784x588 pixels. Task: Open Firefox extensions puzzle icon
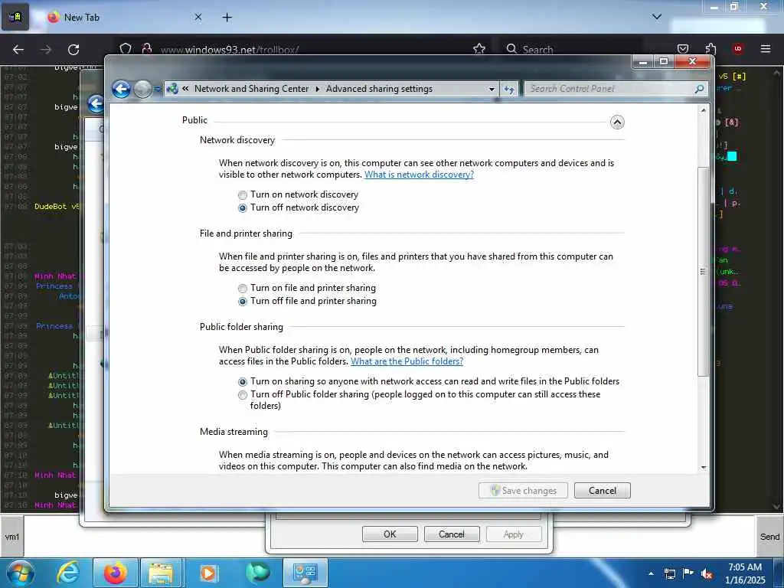coord(710,48)
